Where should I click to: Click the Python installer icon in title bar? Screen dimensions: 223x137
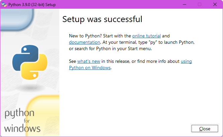[x=4, y=5]
